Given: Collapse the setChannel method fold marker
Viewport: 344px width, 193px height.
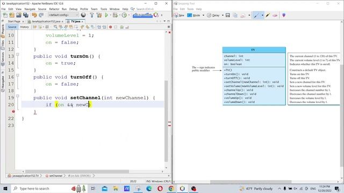Looking at the screenshot, I should tap(18, 96).
